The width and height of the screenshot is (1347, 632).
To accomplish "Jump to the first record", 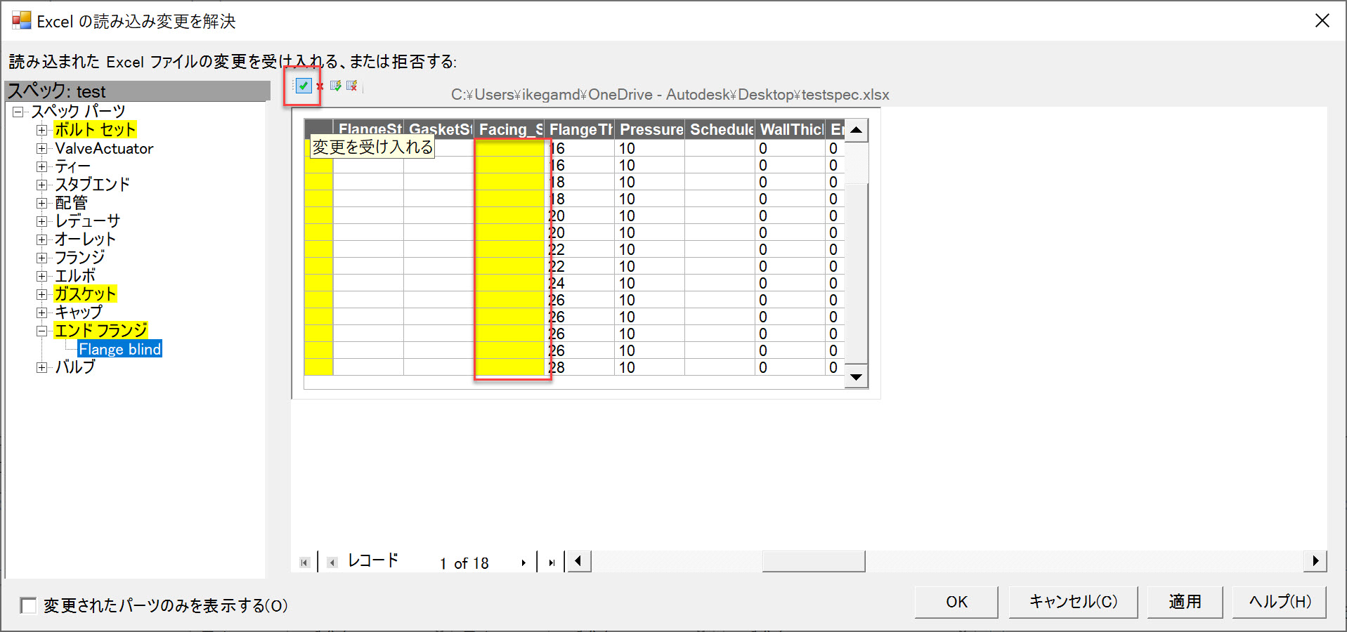I will tap(304, 562).
